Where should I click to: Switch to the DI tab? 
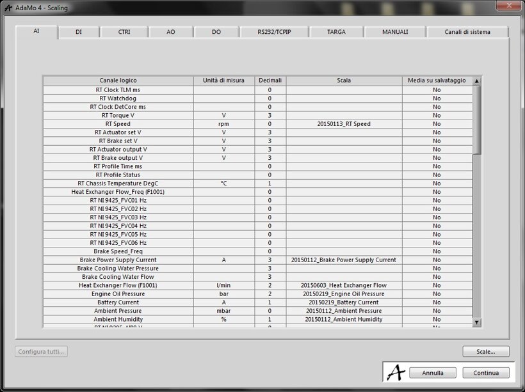click(x=78, y=32)
